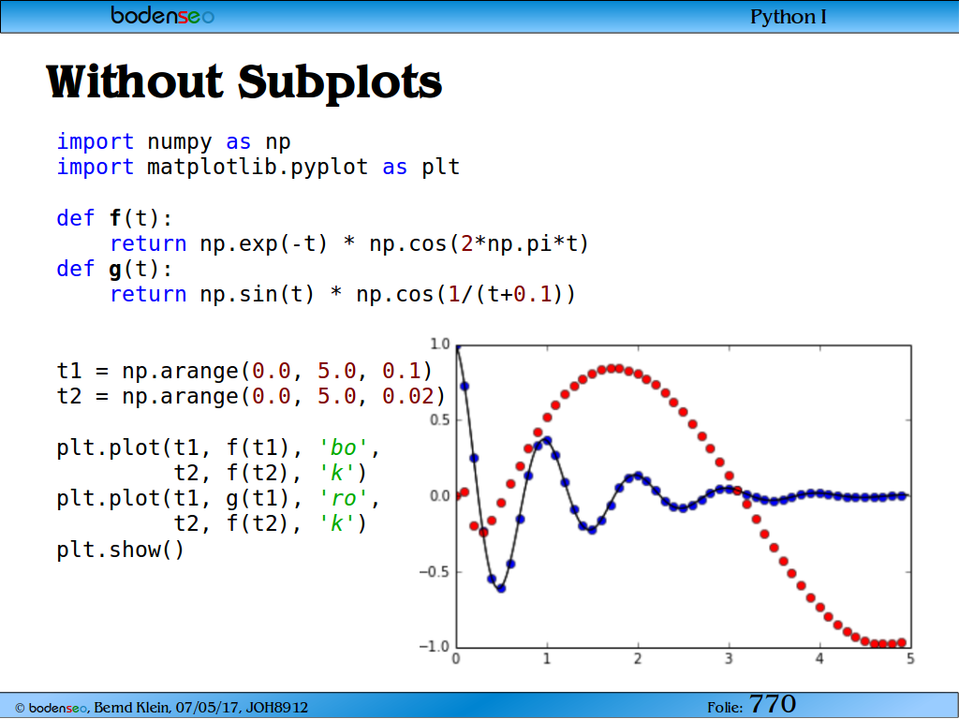Click the 'def f(t):' definition line

115,218
